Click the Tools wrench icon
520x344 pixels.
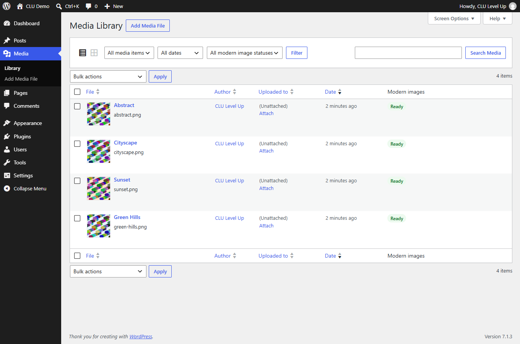point(7,162)
